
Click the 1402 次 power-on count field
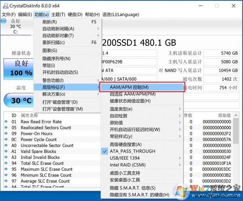221,79
